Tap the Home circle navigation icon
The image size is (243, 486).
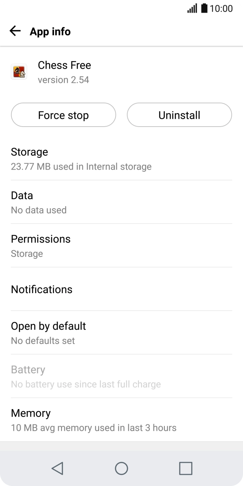point(121,469)
